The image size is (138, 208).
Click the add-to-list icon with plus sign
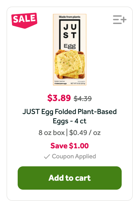(120, 20)
